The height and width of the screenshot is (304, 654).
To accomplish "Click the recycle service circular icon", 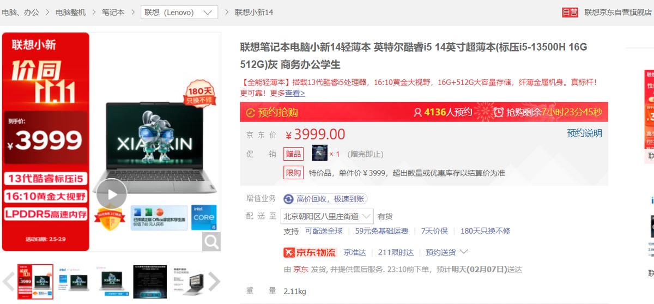I will pos(288,199).
